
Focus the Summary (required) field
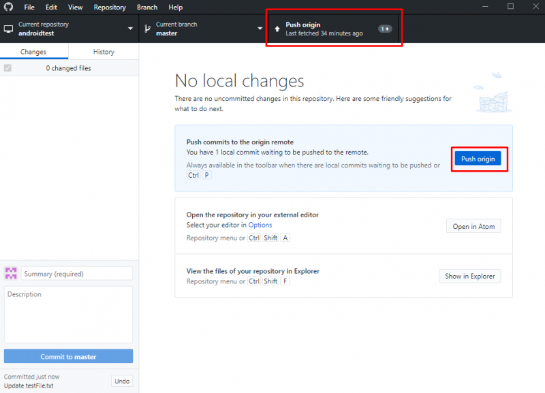77,274
